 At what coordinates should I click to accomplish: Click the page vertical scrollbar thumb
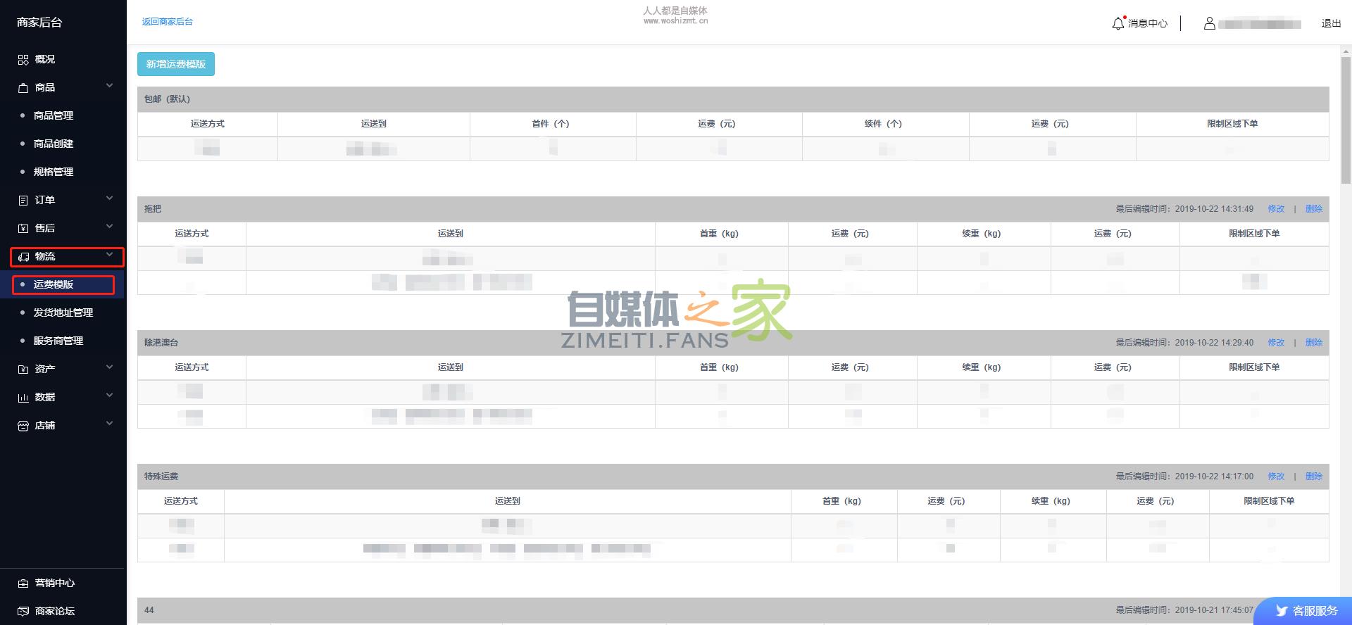click(1346, 120)
